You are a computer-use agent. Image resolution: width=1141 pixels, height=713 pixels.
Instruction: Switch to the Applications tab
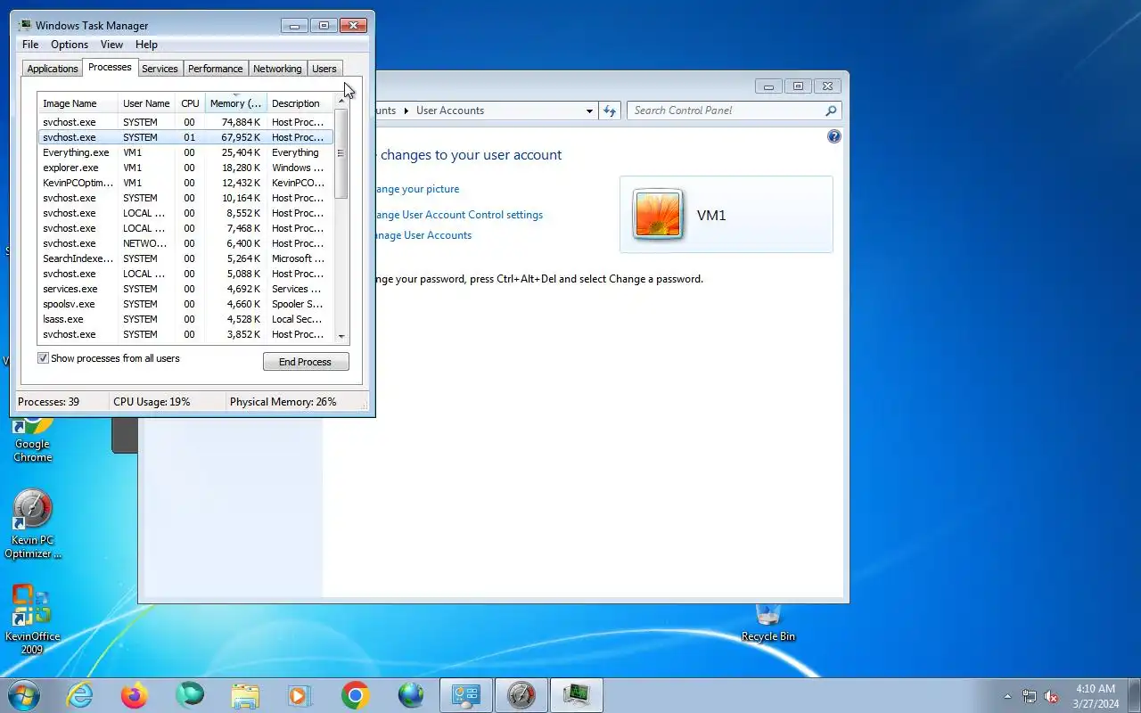[53, 69]
